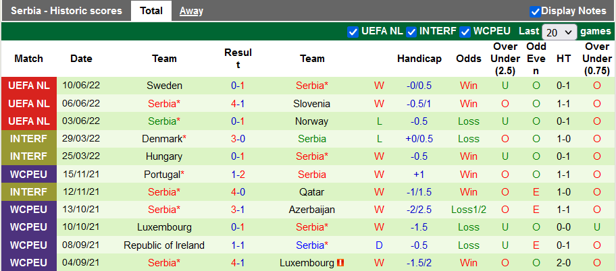The width and height of the screenshot is (616, 271).
Task: Open the number of games dropdown
Action: point(559,32)
